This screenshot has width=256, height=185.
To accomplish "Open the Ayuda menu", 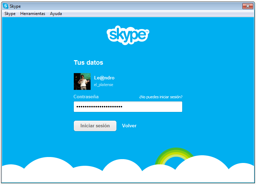I will pyautogui.click(x=56, y=14).
